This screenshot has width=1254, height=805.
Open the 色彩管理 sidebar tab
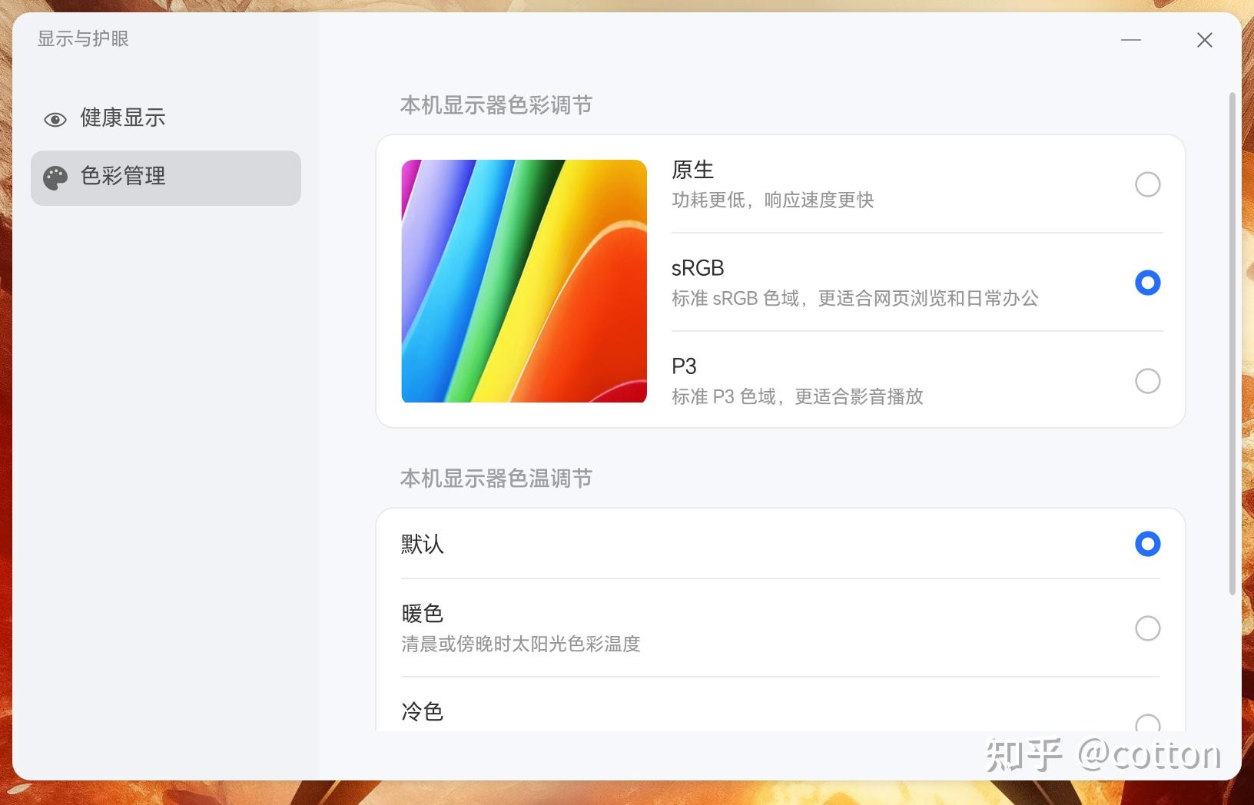(x=166, y=177)
